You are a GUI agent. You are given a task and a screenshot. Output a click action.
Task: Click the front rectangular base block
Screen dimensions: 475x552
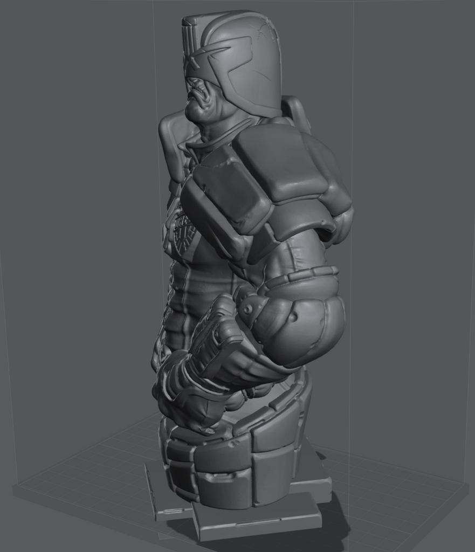click(258, 519)
